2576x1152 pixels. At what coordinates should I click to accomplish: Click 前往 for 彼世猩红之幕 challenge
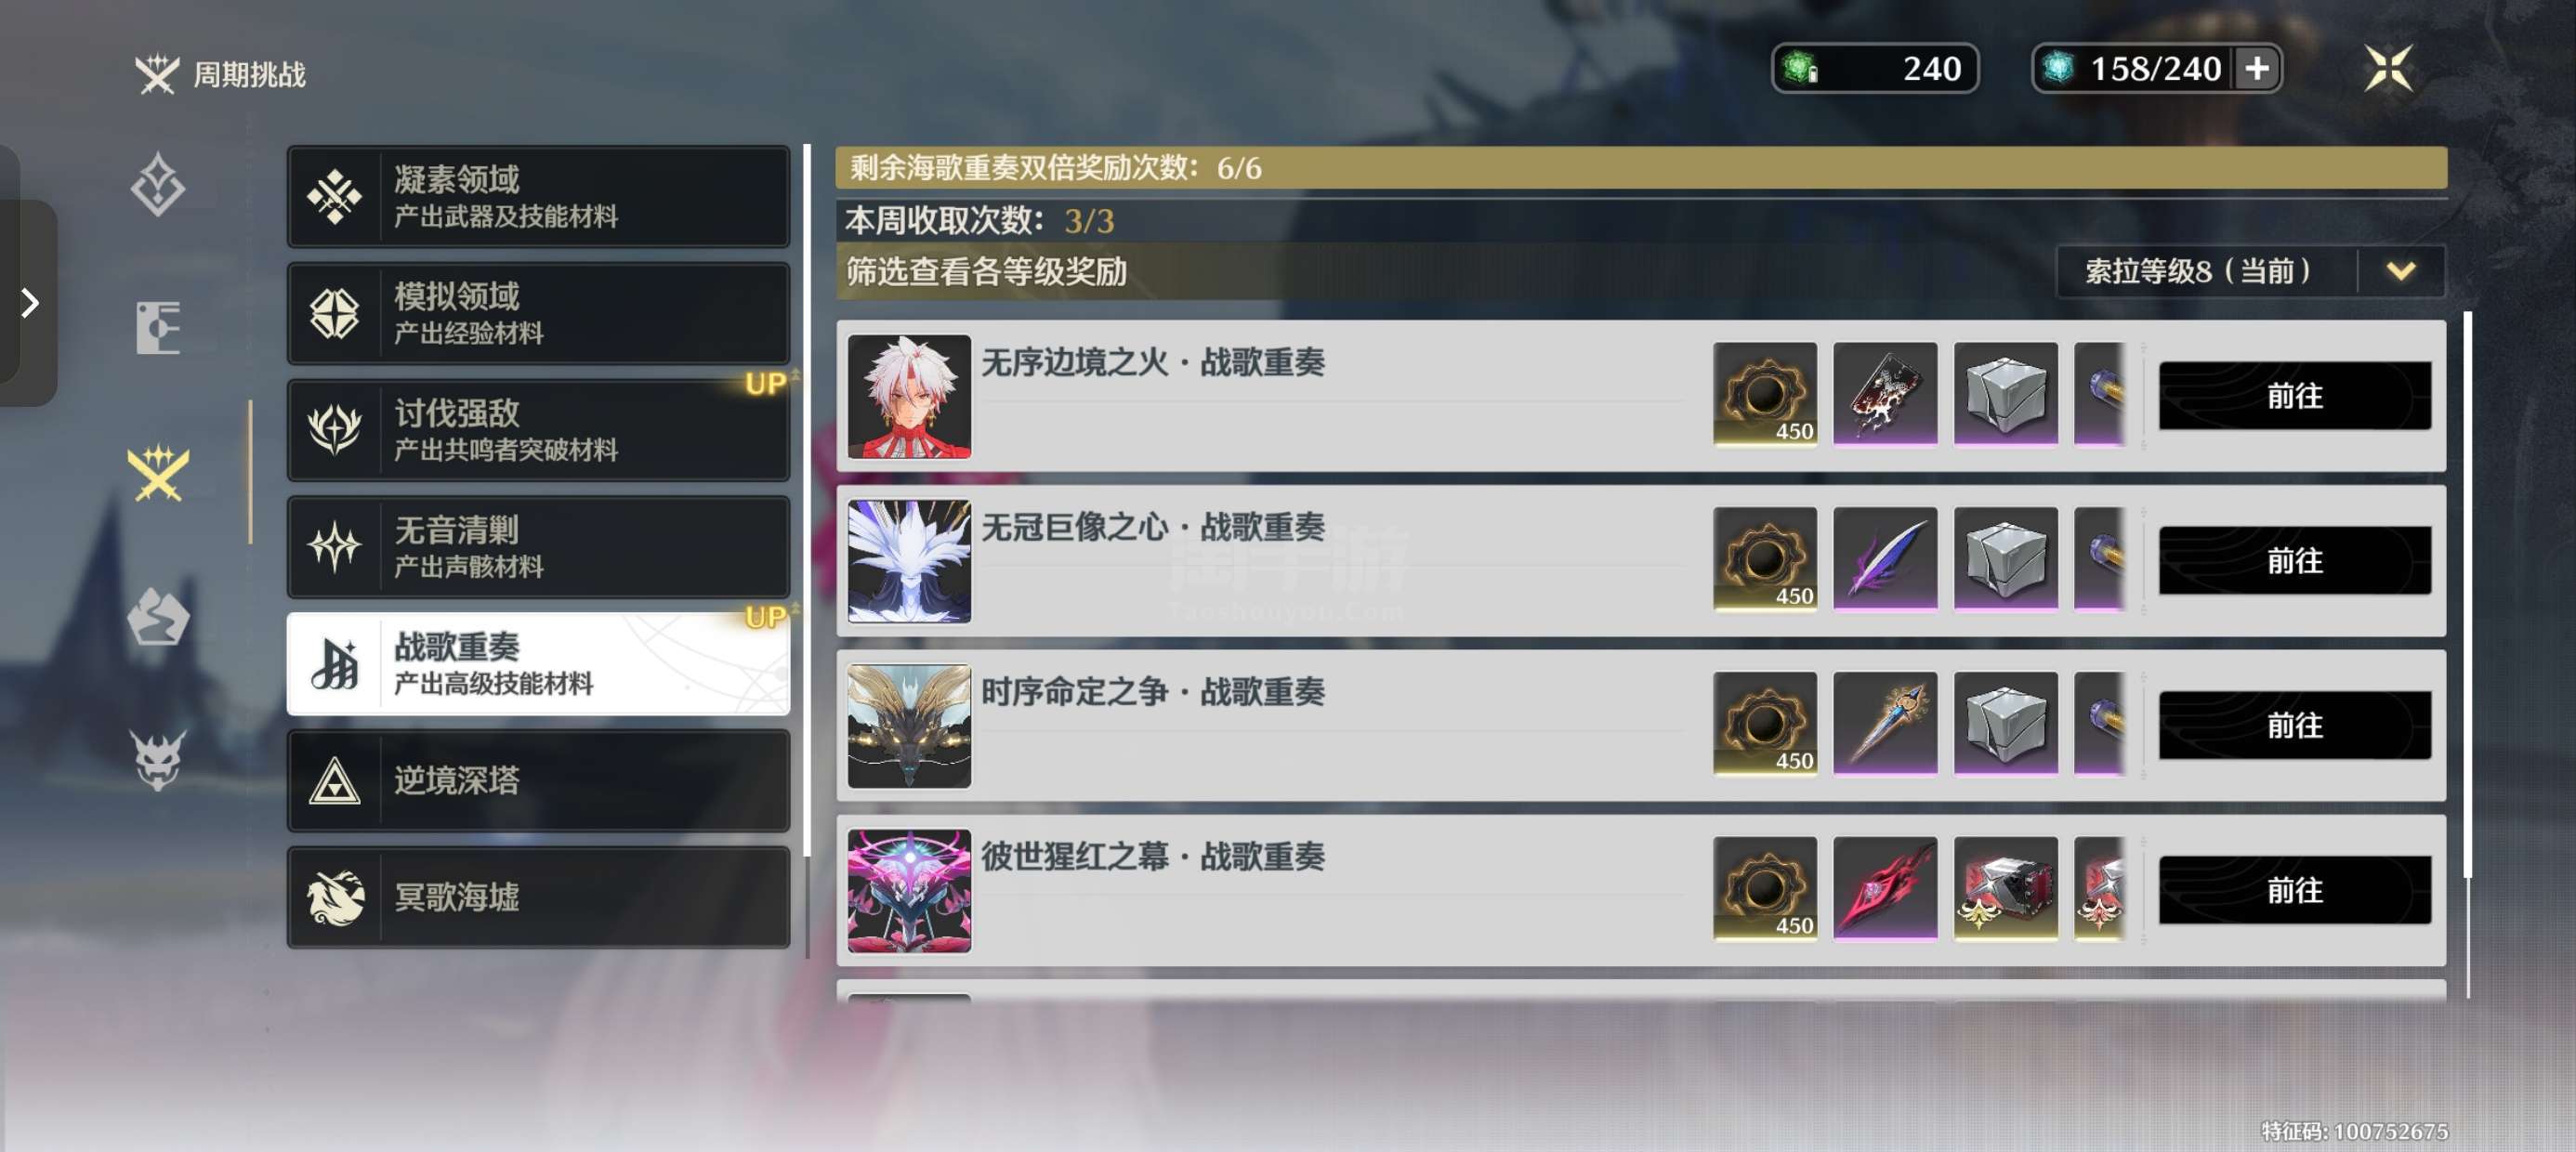coord(2294,890)
